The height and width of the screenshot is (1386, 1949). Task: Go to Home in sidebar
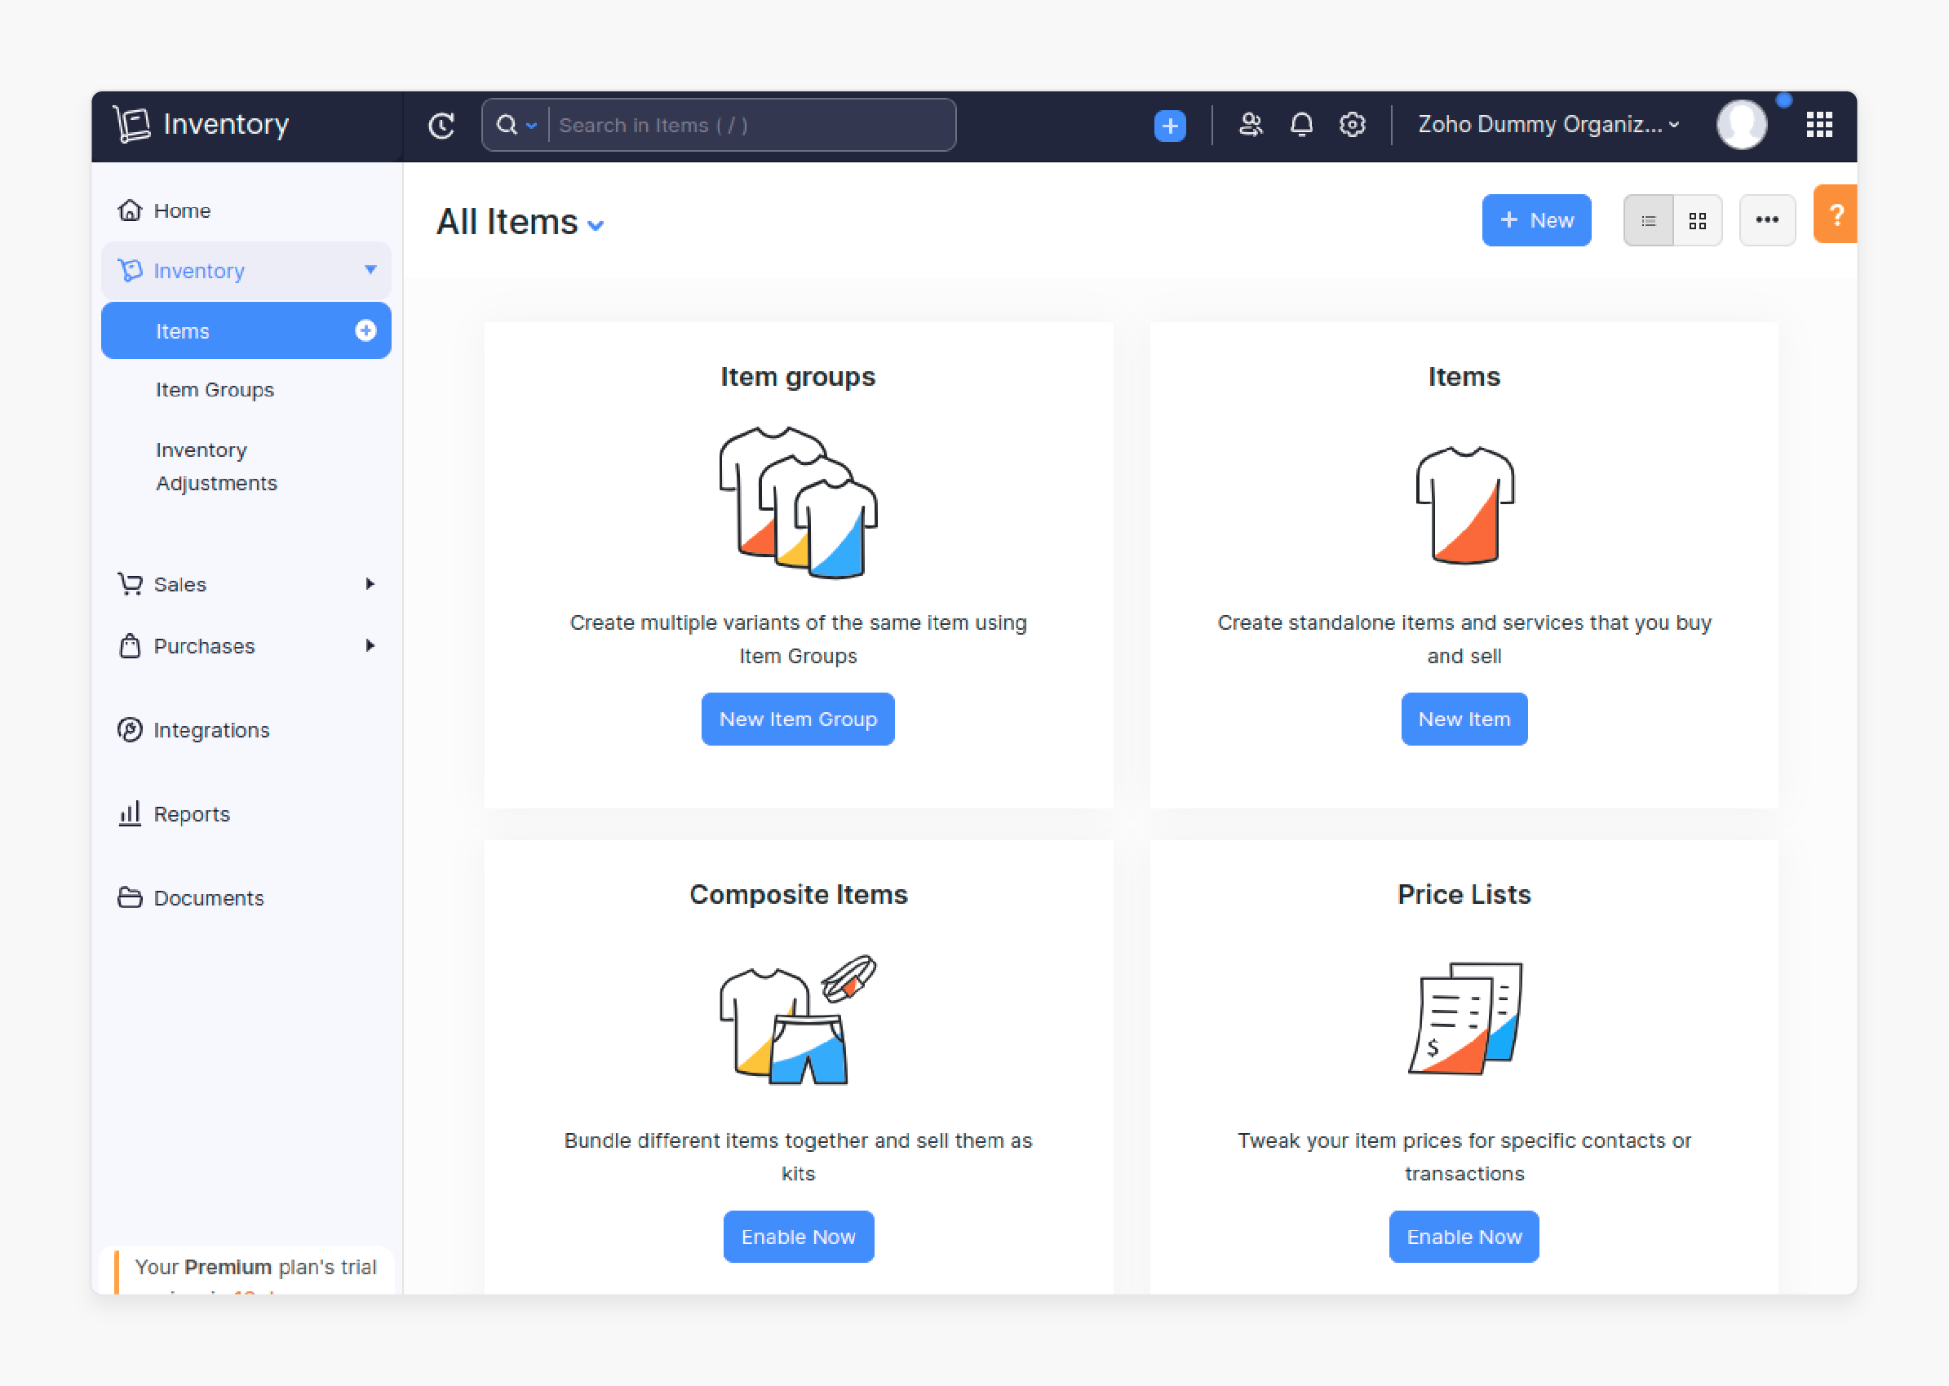pos(246,210)
